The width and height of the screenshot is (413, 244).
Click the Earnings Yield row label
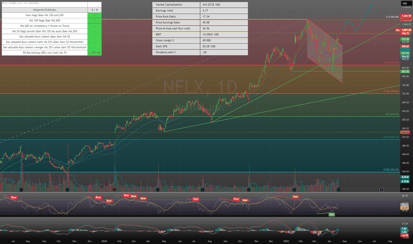tap(176, 11)
